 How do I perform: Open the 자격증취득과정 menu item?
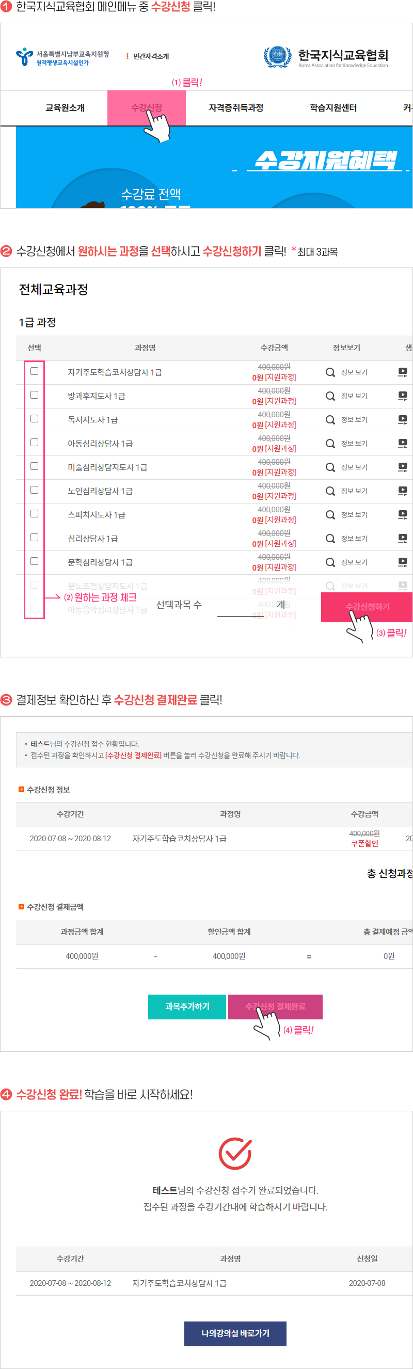click(235, 108)
